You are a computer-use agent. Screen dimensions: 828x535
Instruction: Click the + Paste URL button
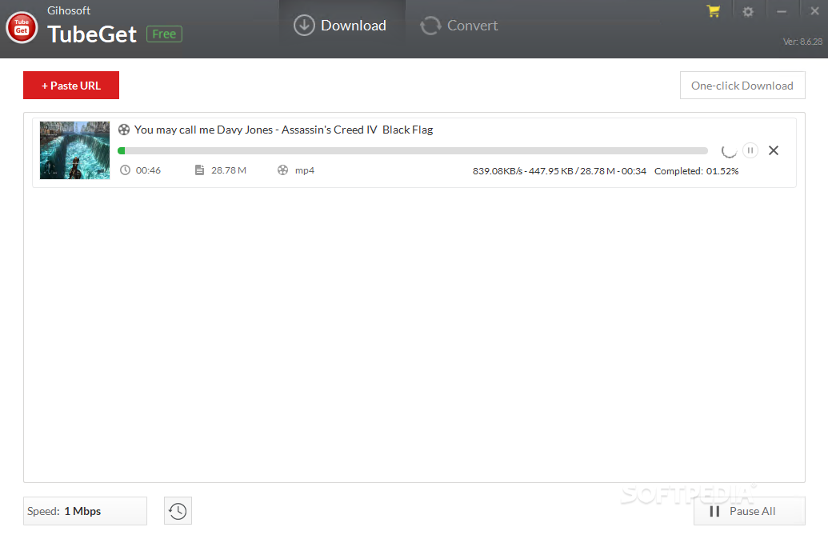click(71, 86)
